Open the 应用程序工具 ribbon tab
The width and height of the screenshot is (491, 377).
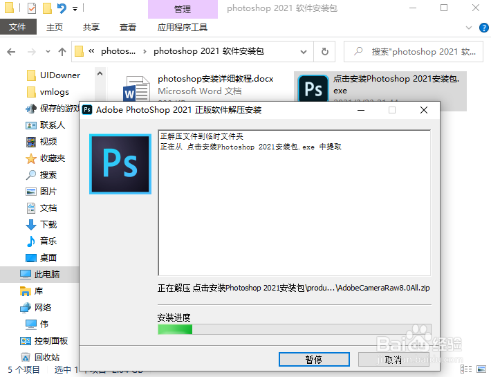(x=183, y=28)
